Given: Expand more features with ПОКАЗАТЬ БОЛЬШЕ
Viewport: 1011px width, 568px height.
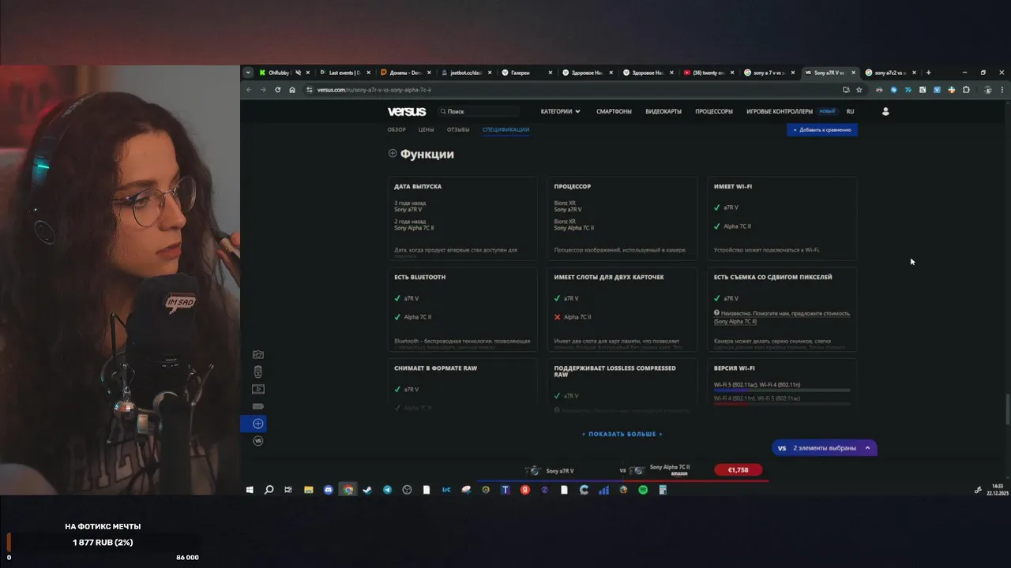Looking at the screenshot, I should tap(622, 434).
